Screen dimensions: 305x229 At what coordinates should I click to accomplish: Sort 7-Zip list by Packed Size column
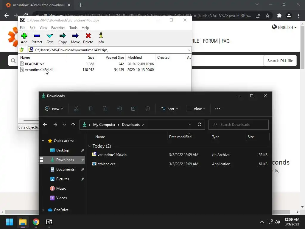click(x=115, y=58)
